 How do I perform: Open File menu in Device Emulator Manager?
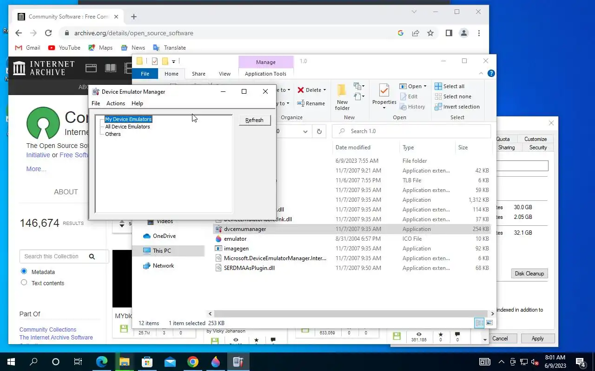96,103
